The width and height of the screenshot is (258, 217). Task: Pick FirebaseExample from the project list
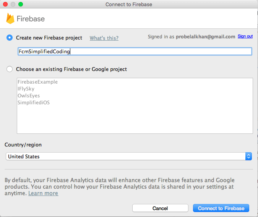click(38, 82)
